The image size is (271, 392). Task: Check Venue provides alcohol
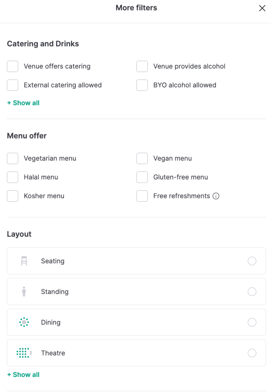142,66
